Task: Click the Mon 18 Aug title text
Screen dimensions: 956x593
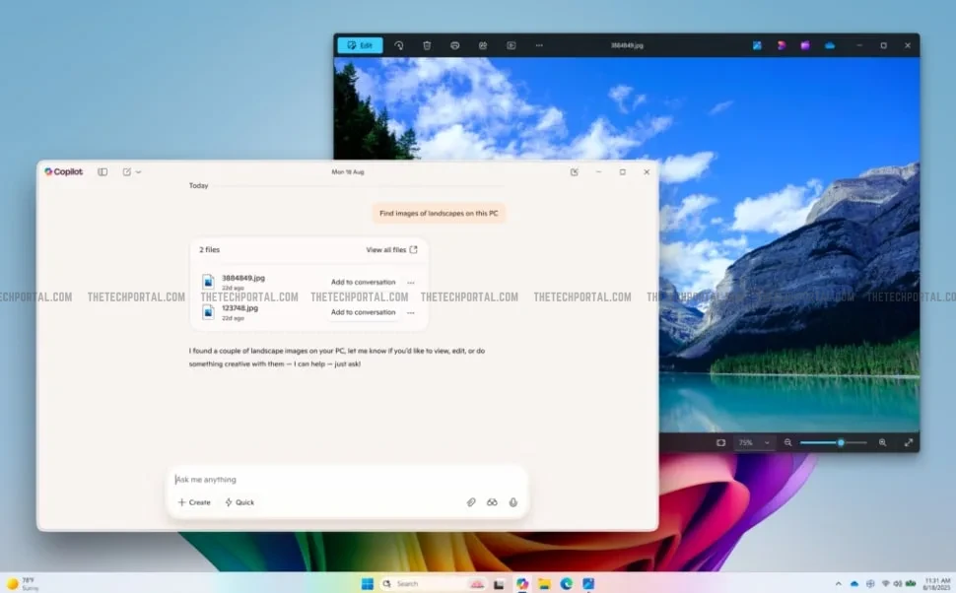Action: (x=348, y=171)
